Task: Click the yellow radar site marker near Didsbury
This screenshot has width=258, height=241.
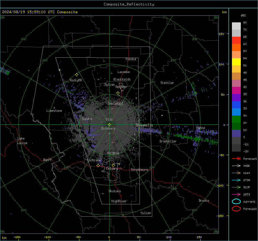Action: coord(109,125)
